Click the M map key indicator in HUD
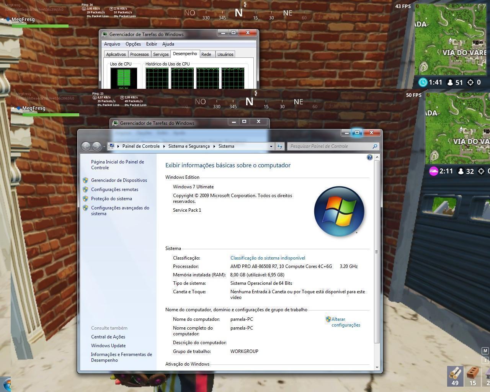490x392 pixels. [x=485, y=351]
